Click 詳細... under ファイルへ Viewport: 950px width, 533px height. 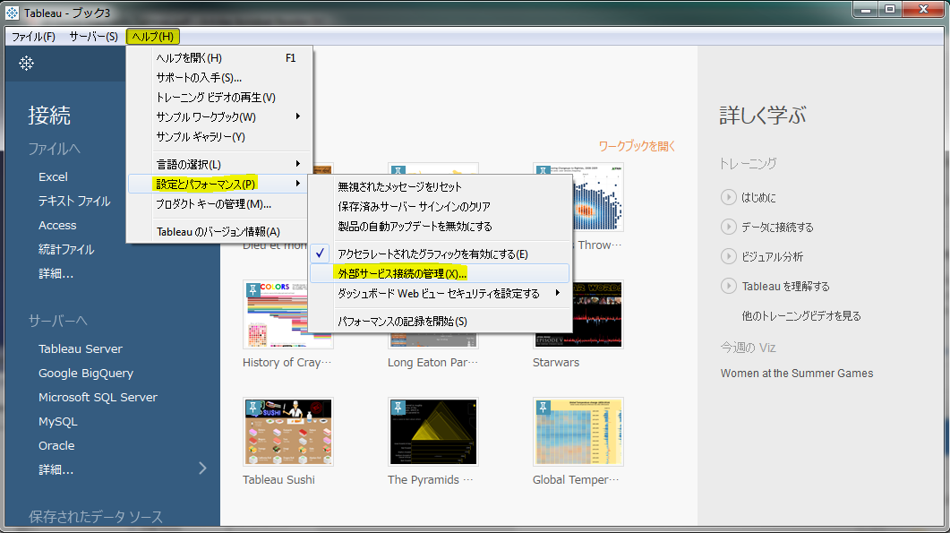click(56, 273)
